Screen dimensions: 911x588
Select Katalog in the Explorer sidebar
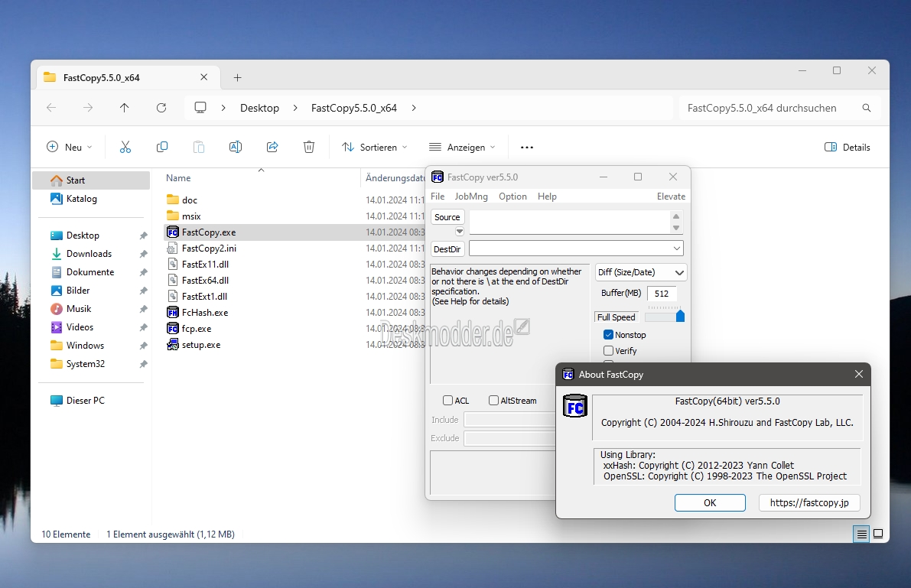(73, 199)
